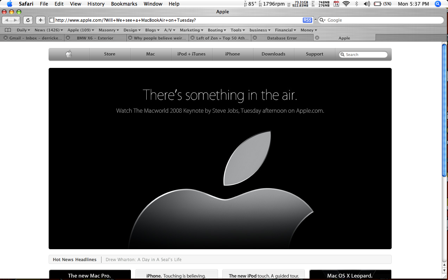
Task: Go back with the Safari back arrow
Action: (x=7, y=20)
